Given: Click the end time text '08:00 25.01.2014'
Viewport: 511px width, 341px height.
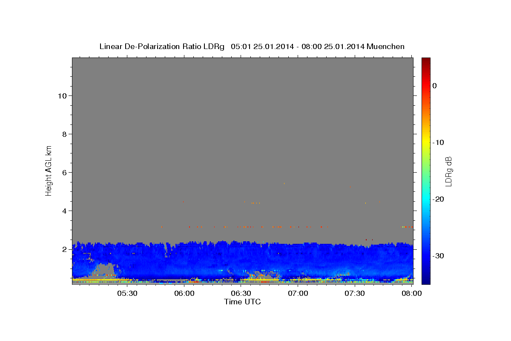Looking at the screenshot, I should tap(333, 46).
